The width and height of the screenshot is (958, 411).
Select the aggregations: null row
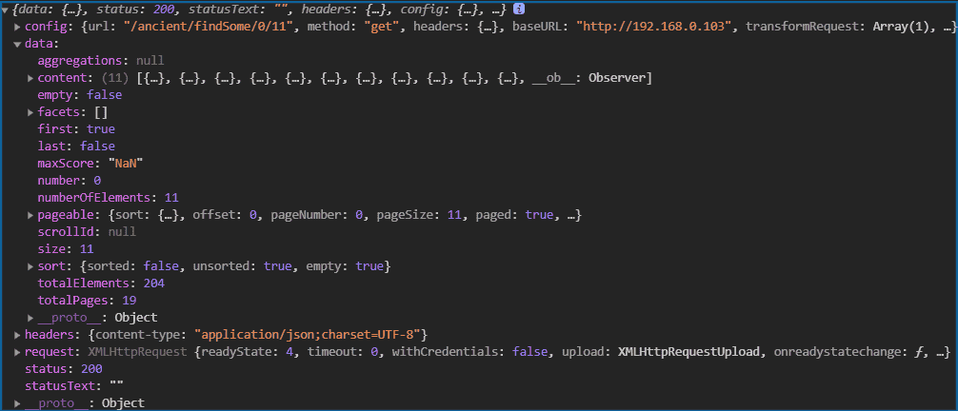pos(101,61)
